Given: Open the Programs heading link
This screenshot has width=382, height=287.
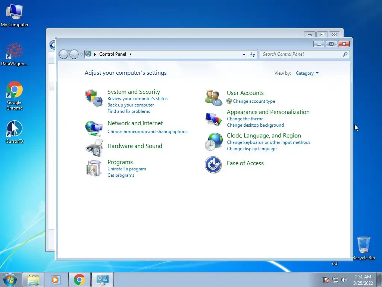Looking at the screenshot, I should 120,162.
